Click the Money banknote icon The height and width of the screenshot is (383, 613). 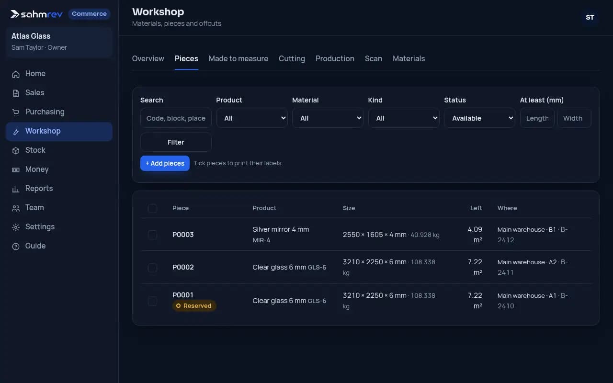(x=16, y=169)
